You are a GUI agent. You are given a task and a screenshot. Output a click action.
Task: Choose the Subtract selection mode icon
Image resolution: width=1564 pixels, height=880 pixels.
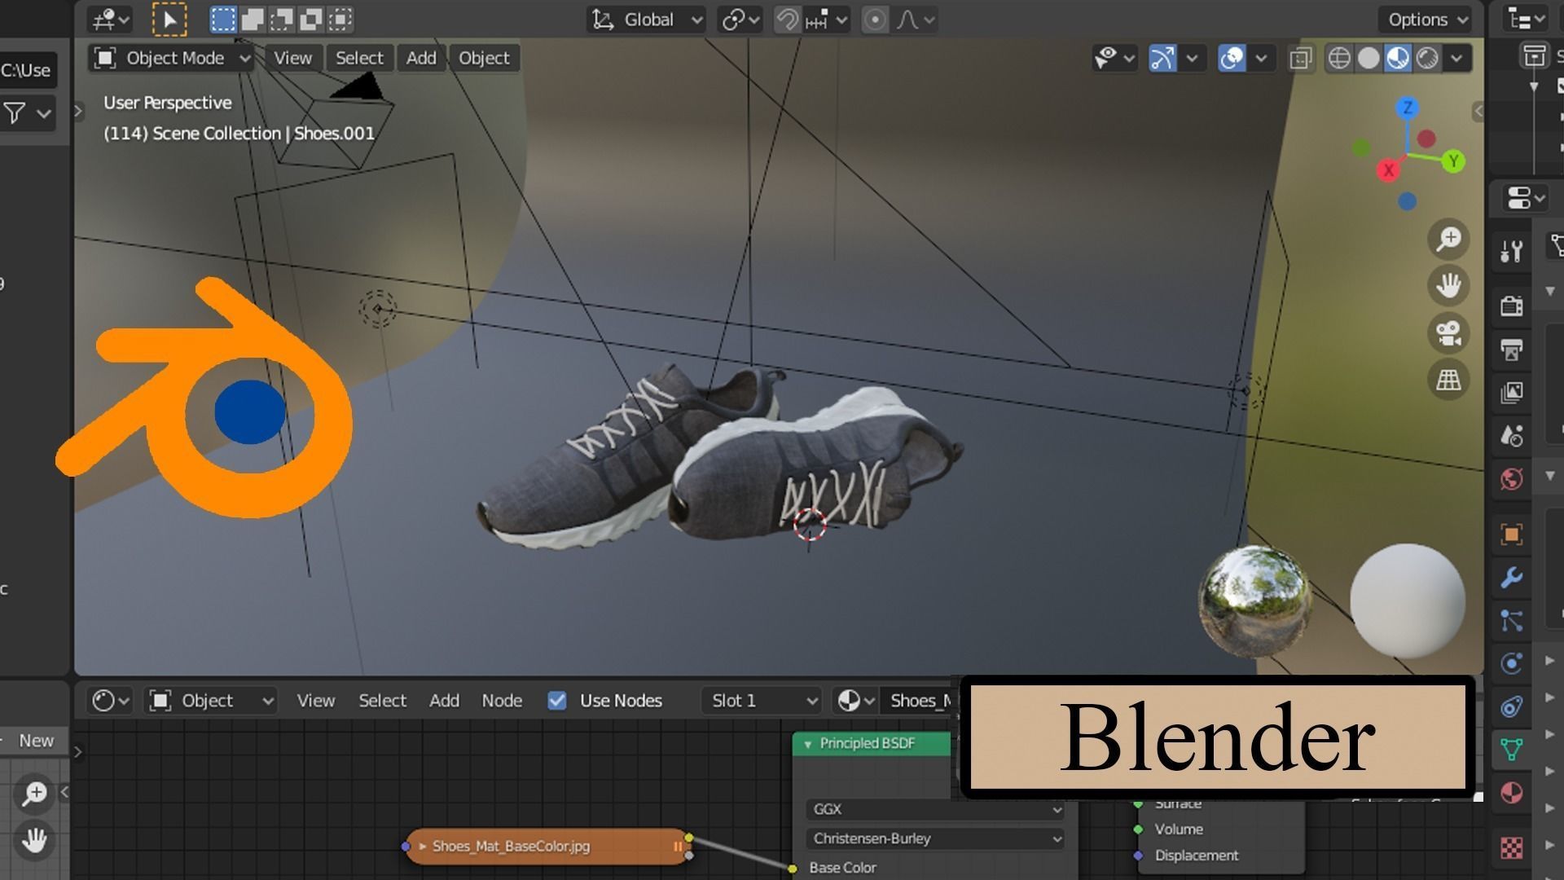pos(282,19)
